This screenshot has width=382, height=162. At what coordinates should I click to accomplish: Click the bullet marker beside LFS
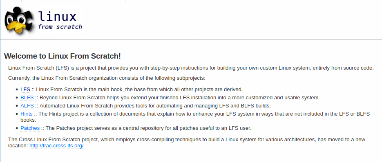tap(17, 90)
